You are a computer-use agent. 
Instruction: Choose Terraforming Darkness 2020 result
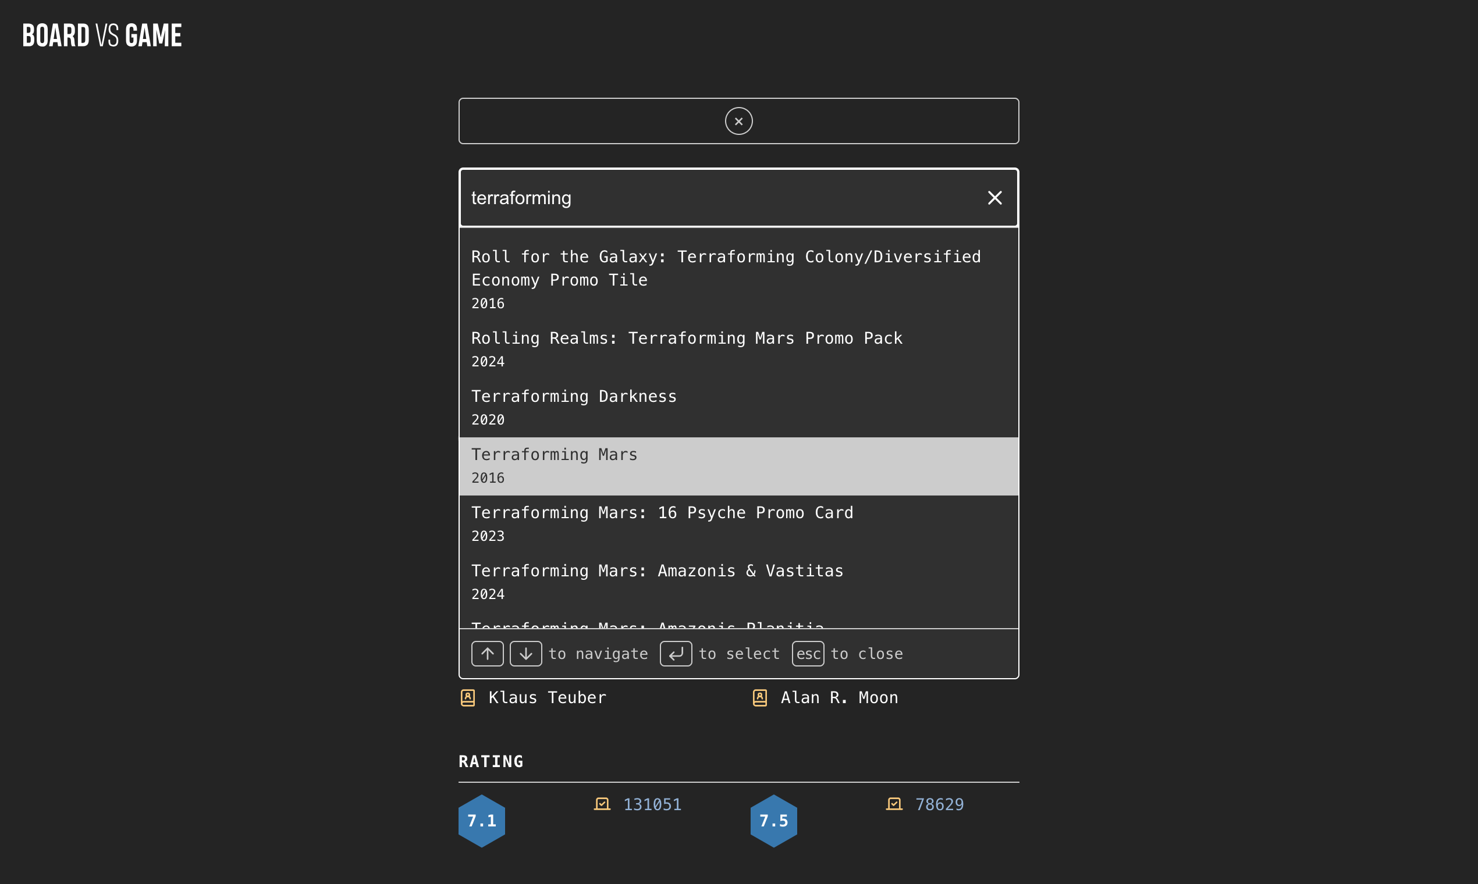(x=738, y=408)
